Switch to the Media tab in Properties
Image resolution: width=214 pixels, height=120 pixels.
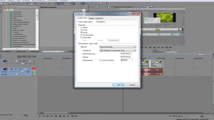91,18
